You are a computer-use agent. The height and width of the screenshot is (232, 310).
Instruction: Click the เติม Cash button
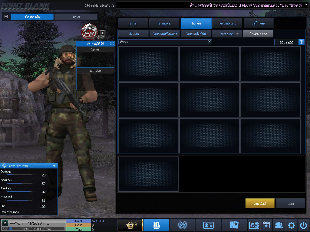pyautogui.click(x=260, y=203)
